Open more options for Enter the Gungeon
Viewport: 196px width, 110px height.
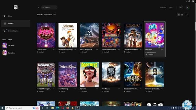[x=119, y=50]
